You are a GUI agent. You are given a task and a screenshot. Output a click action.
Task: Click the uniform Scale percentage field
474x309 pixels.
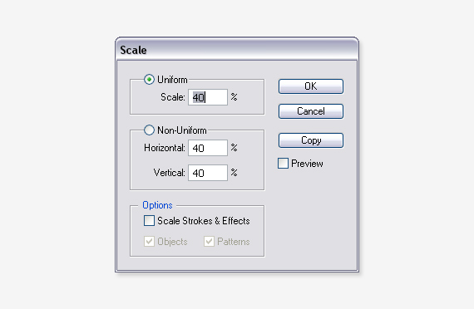(x=208, y=97)
